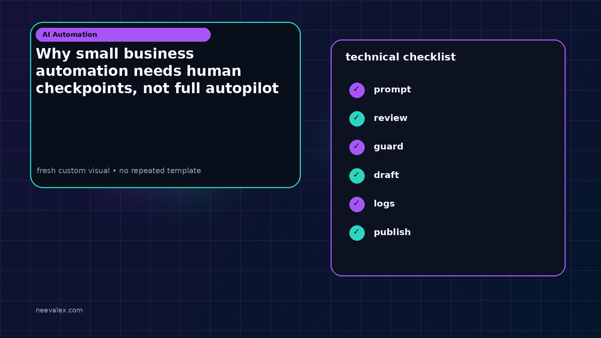Click the 'logs' checklist label

(x=384, y=204)
